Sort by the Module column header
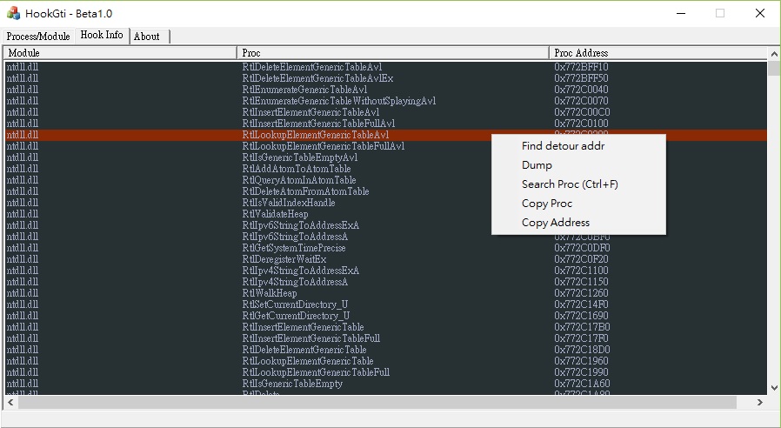 pos(119,53)
